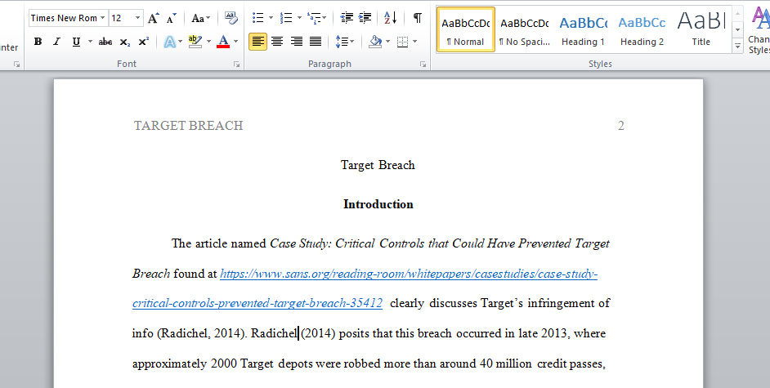Open highlight color dropdown arrow
770x388 pixels.
(x=208, y=42)
